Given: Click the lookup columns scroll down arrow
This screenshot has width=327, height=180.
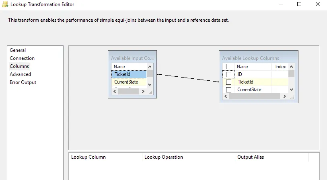Looking at the screenshot, I should (291, 90).
